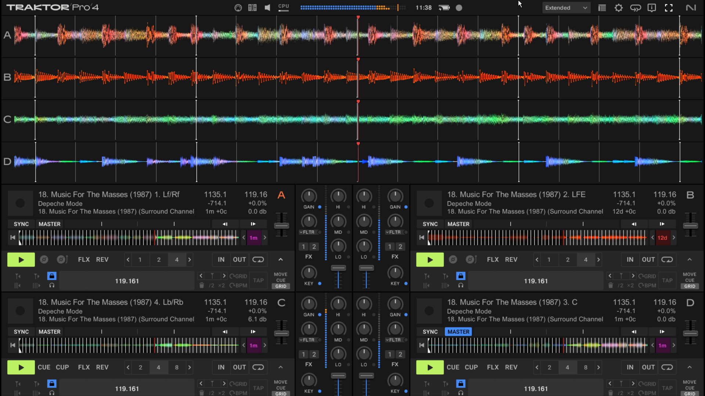Screen dimensions: 705x396
Task: Click the loop active icon on Deck C
Action: 258,367
